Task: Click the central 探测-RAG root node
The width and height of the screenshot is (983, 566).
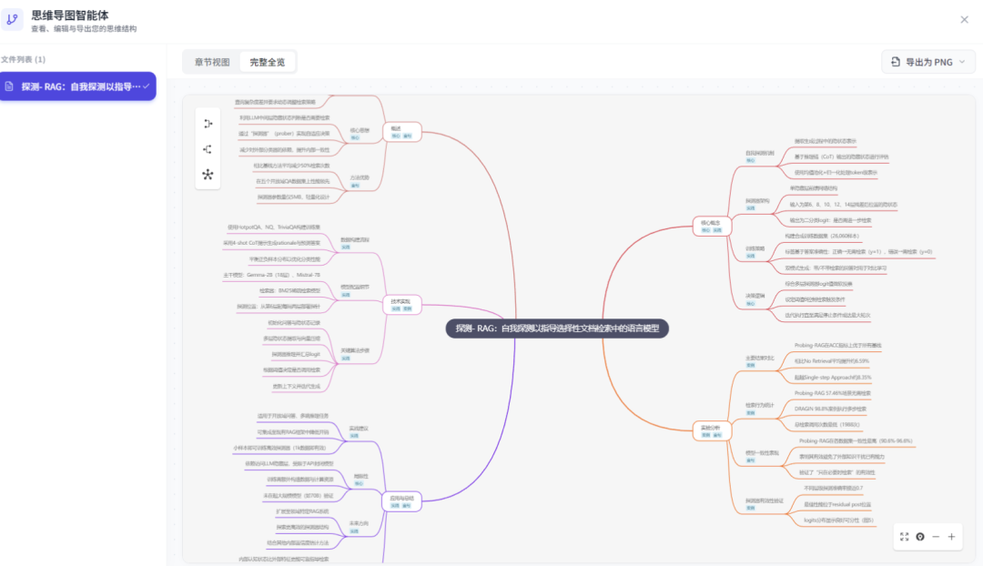Action: coord(557,328)
